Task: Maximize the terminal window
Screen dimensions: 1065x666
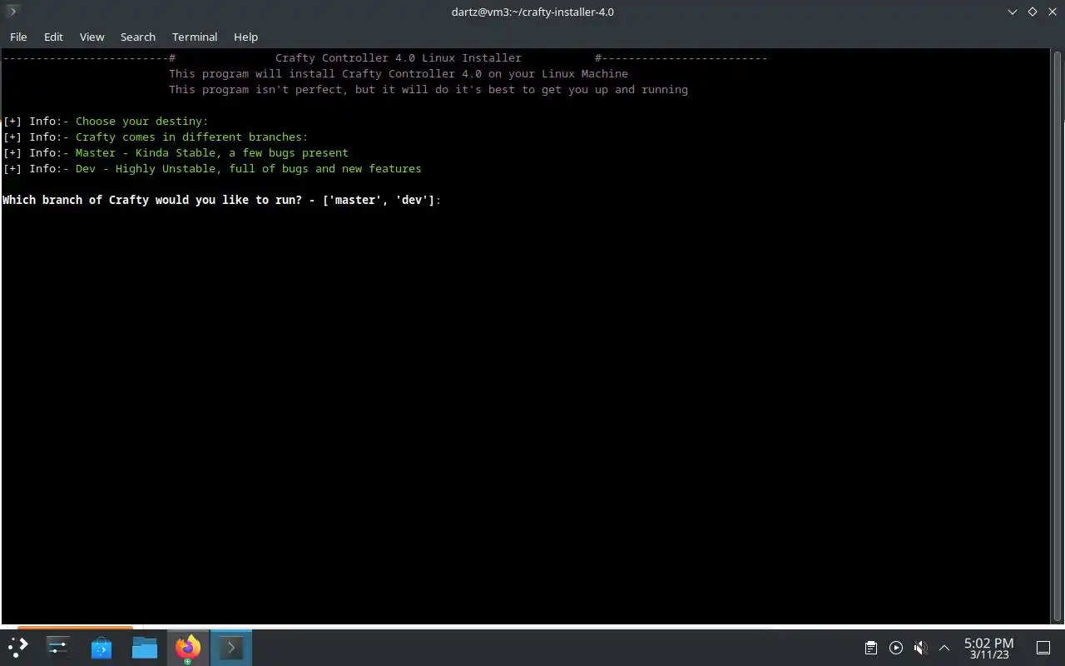Action: [1032, 12]
